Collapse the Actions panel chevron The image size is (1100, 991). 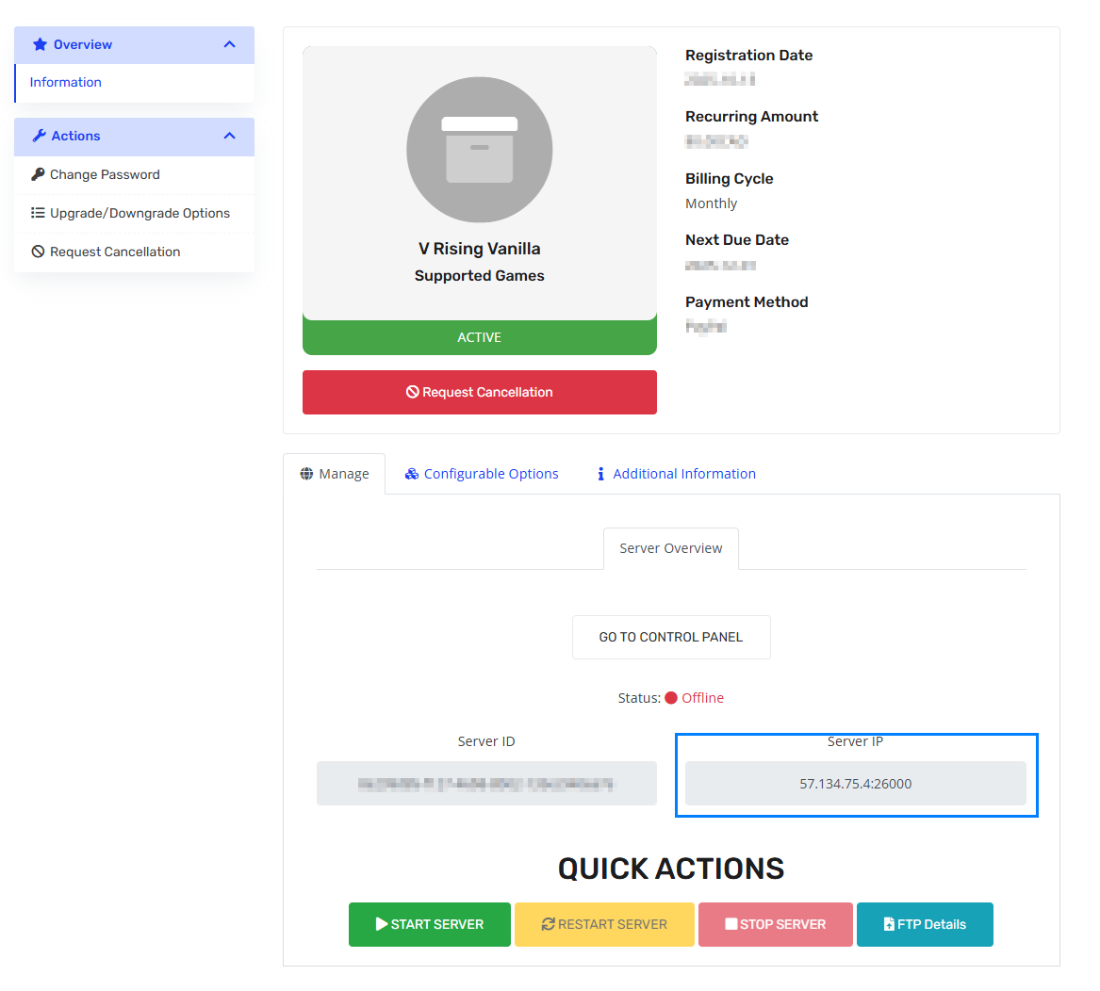(229, 136)
